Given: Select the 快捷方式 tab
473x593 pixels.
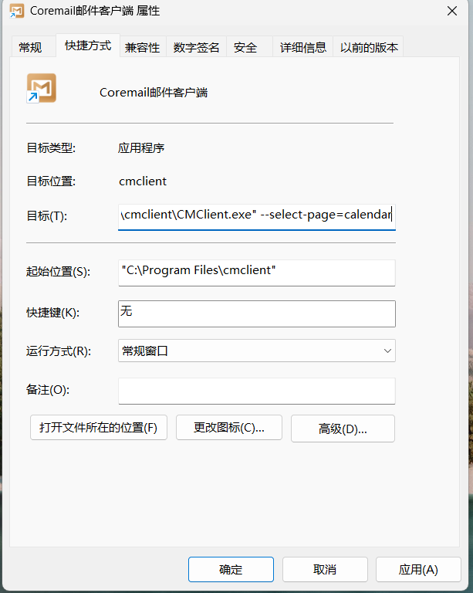Looking at the screenshot, I should point(88,46).
